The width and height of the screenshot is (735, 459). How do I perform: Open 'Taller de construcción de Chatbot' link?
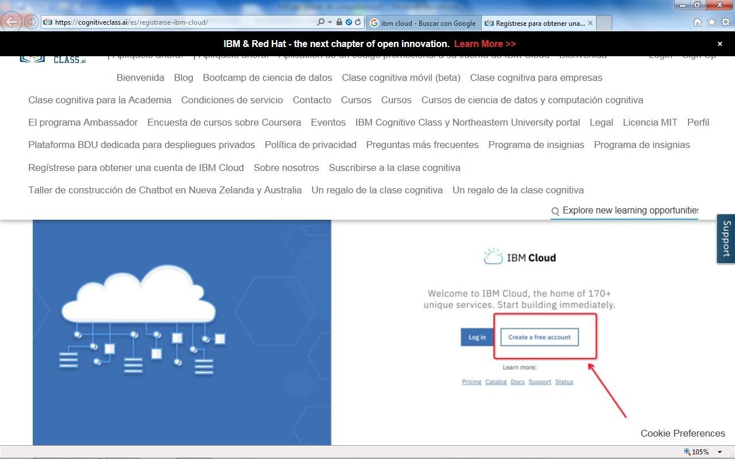165,190
